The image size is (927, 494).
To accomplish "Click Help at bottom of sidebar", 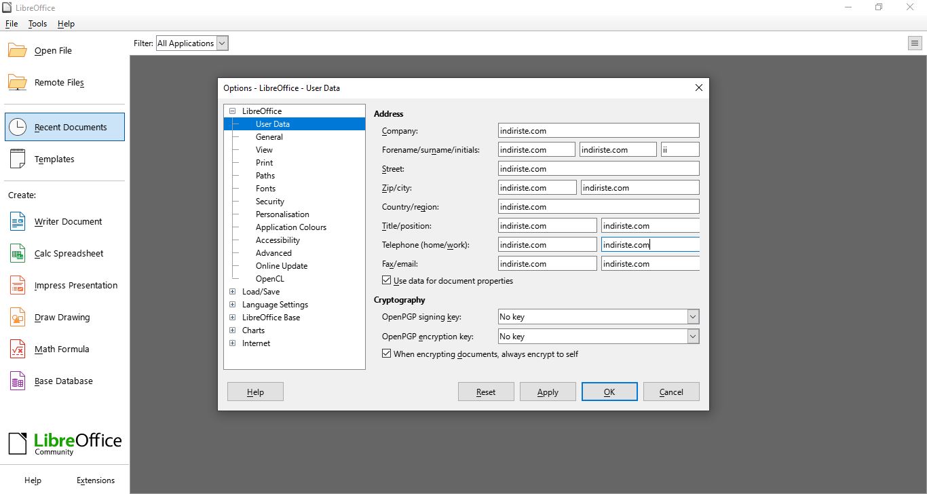I will tap(33, 480).
